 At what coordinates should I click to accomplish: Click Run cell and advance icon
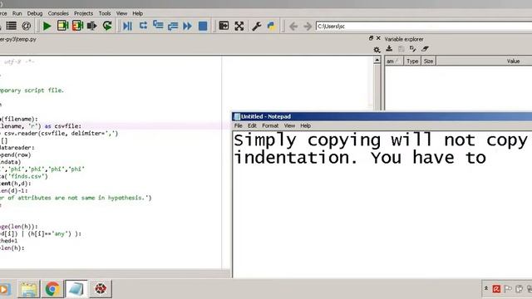click(77, 26)
